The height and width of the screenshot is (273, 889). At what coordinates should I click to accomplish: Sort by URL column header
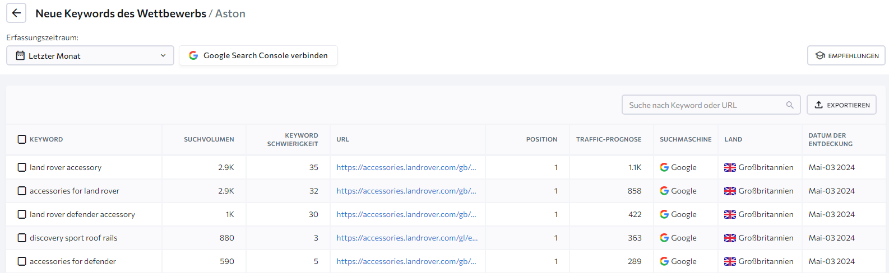coord(343,139)
